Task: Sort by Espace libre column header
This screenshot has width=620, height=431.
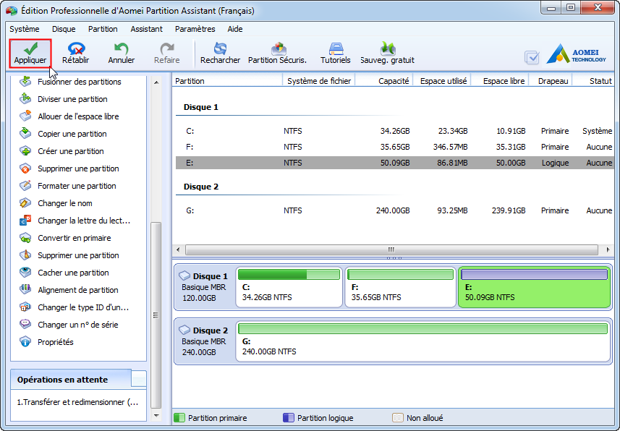Action: 500,81
